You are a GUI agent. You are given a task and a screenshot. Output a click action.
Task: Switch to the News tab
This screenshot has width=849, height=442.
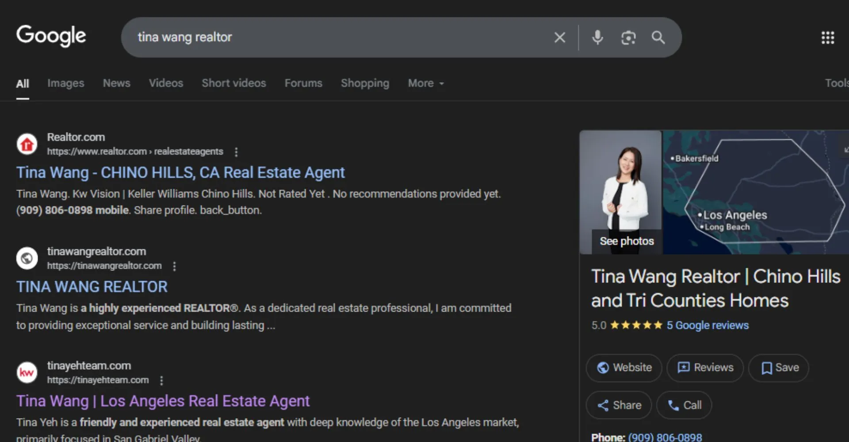tap(116, 83)
